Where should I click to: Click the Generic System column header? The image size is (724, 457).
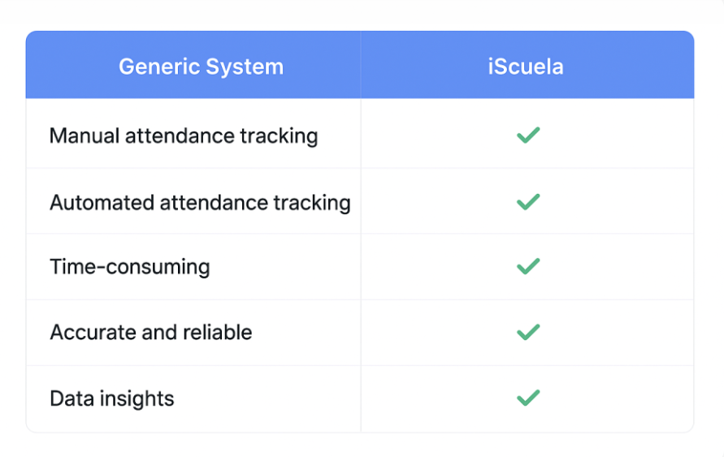pyautogui.click(x=201, y=67)
